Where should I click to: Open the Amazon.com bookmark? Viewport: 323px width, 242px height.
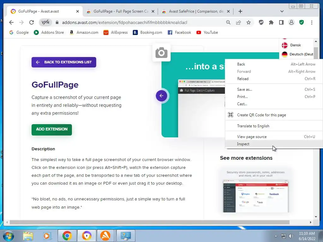point(84,32)
